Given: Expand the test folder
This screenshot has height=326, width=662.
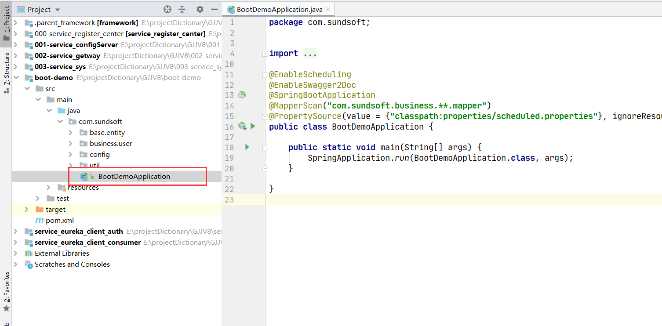Looking at the screenshot, I should point(38,198).
